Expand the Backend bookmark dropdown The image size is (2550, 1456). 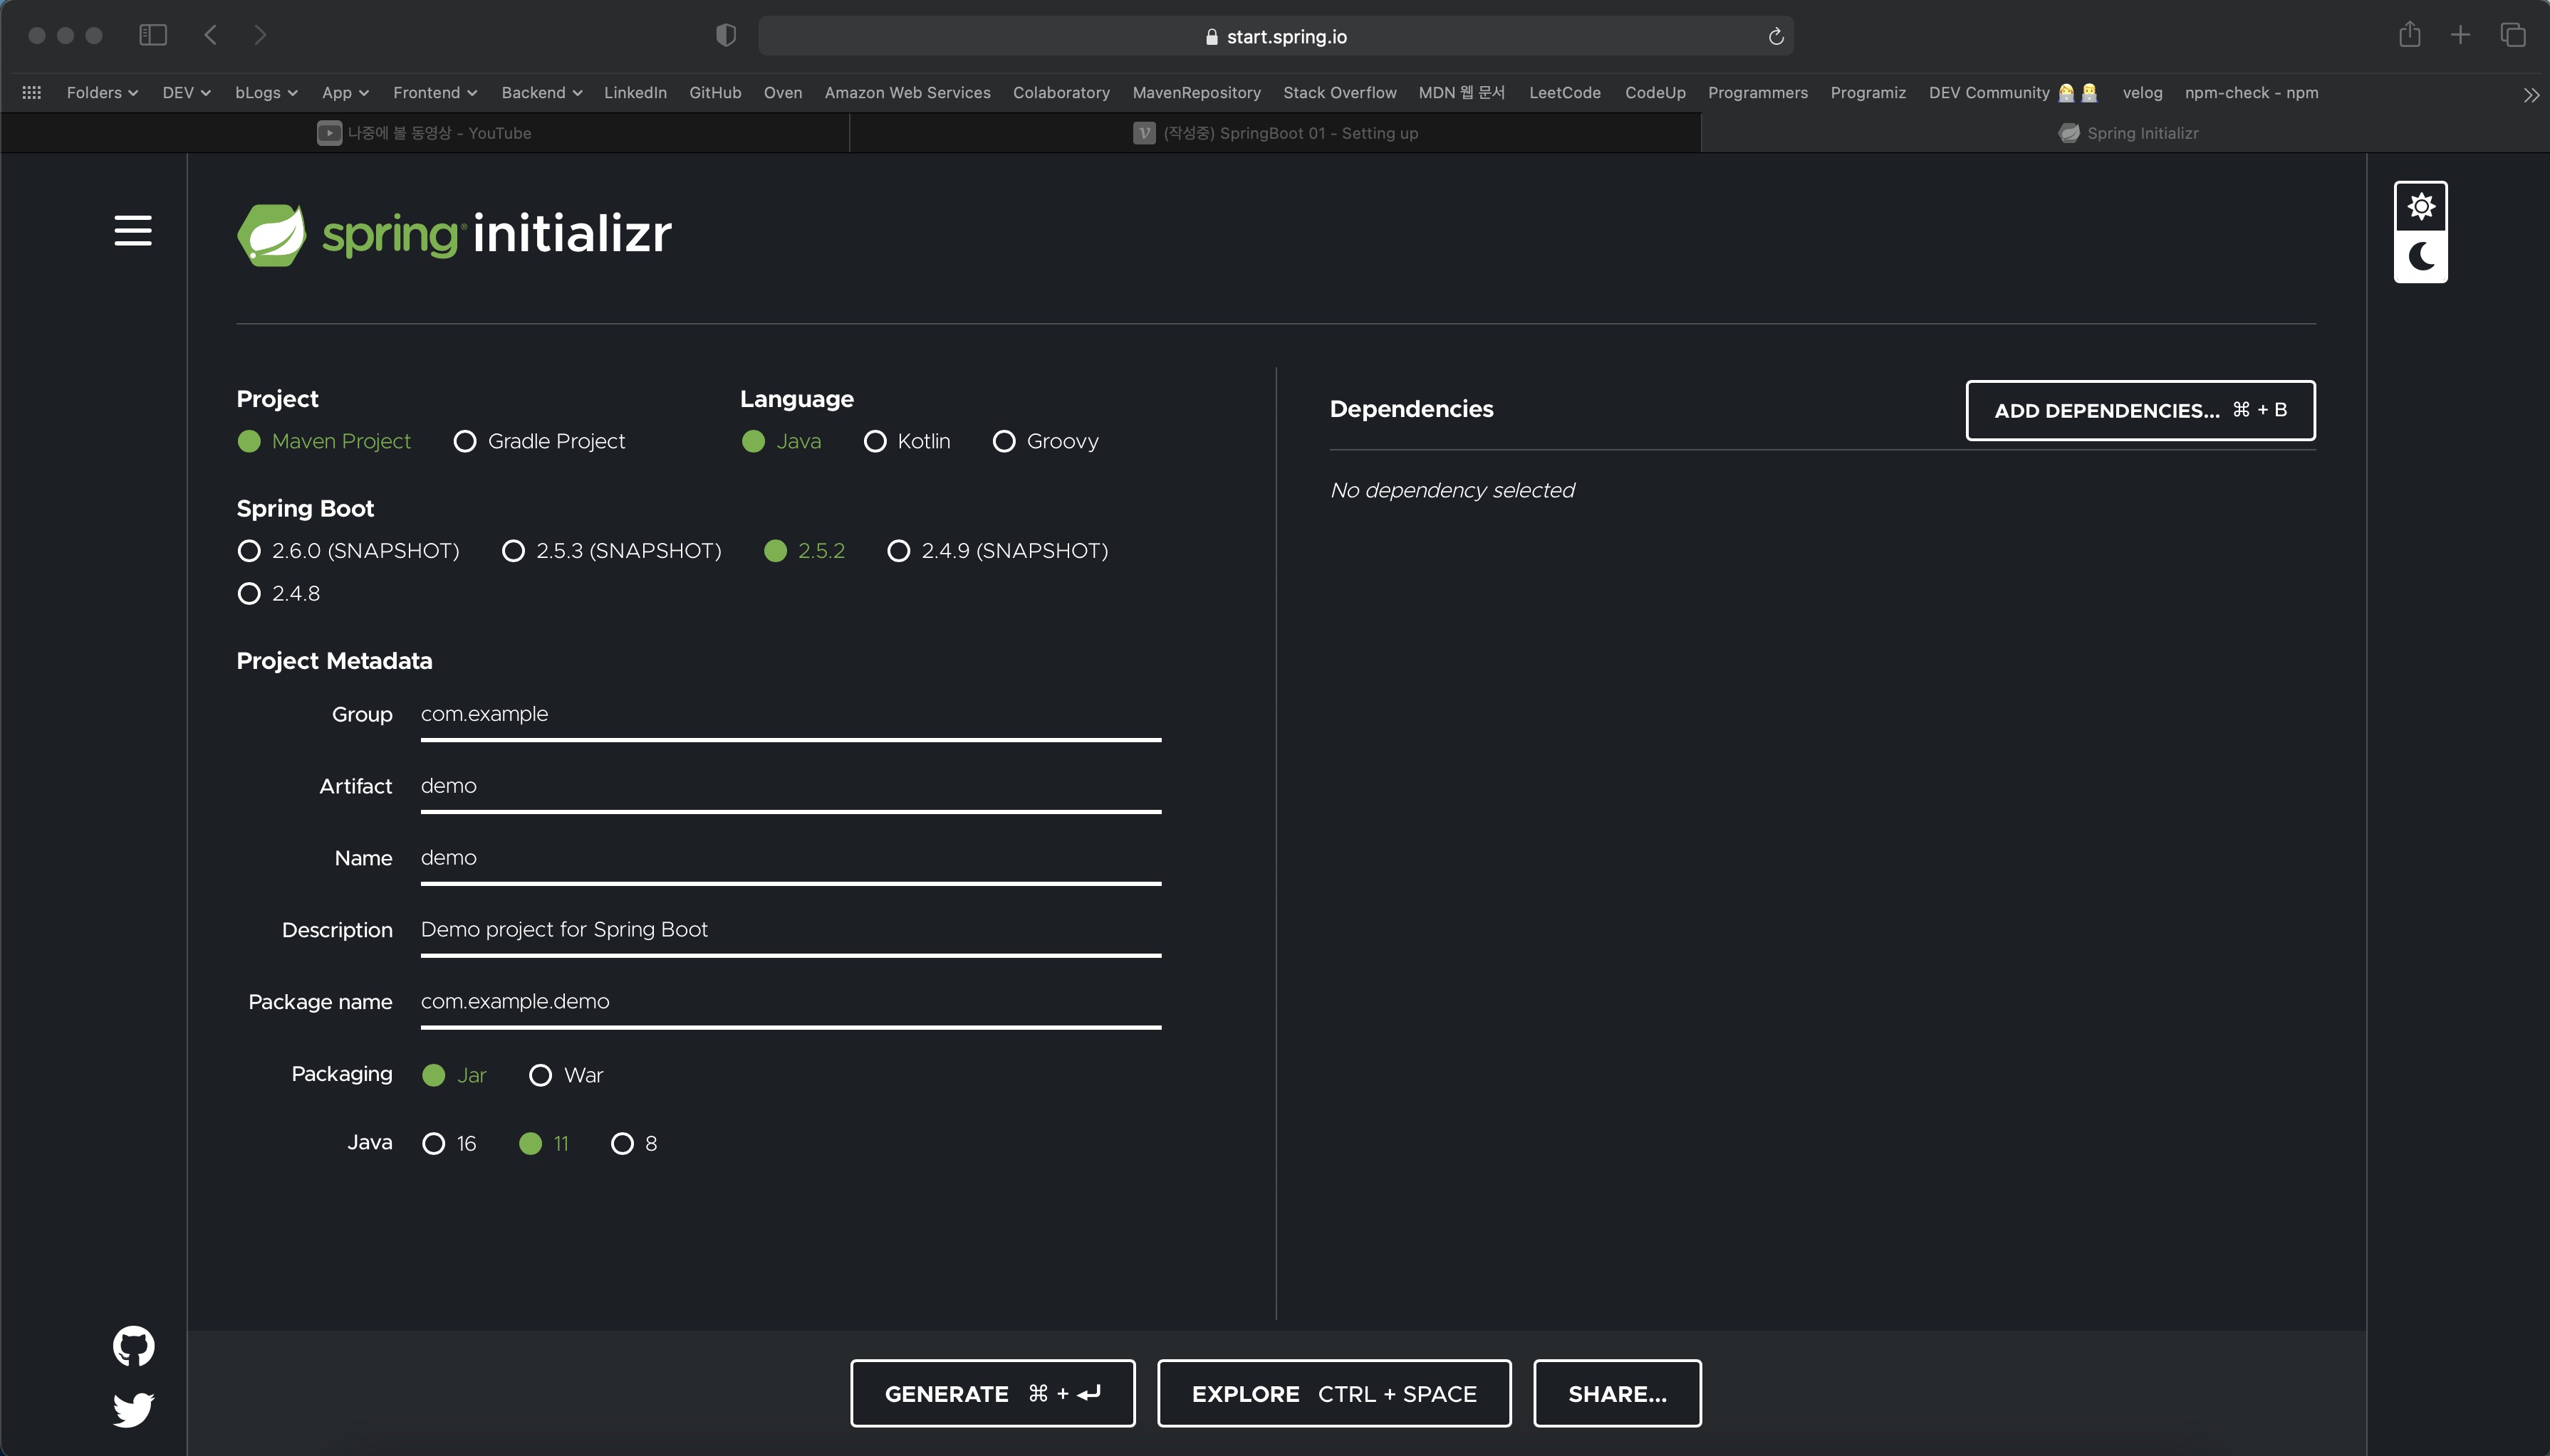541,92
